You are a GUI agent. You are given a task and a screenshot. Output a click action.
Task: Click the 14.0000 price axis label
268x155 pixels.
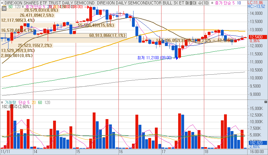click(256, 13)
